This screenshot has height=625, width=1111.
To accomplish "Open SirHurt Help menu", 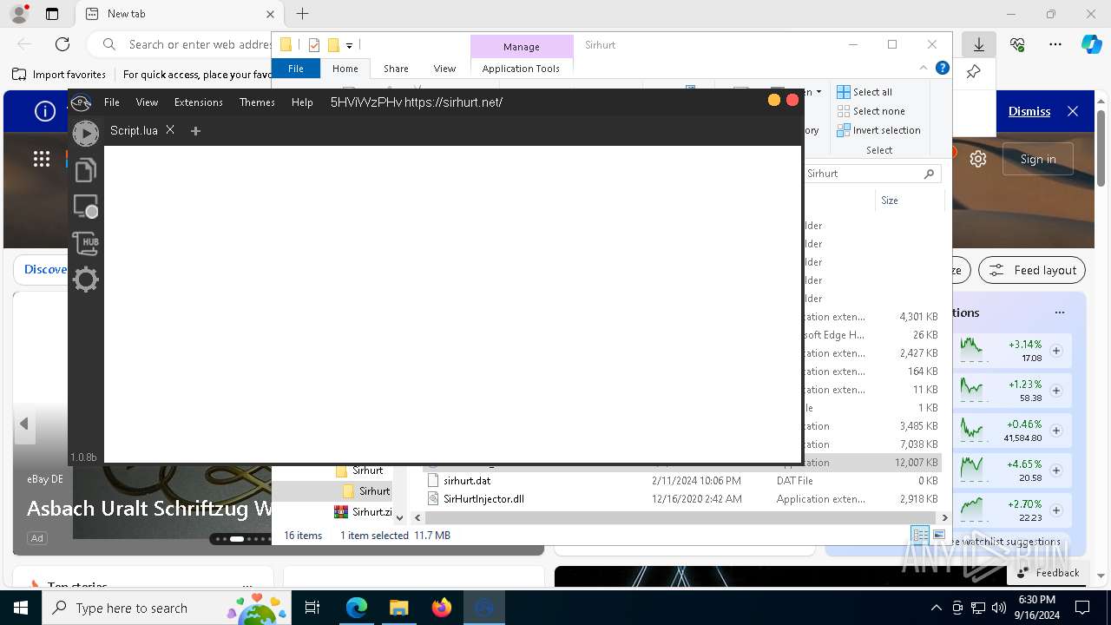I will pos(302,102).
